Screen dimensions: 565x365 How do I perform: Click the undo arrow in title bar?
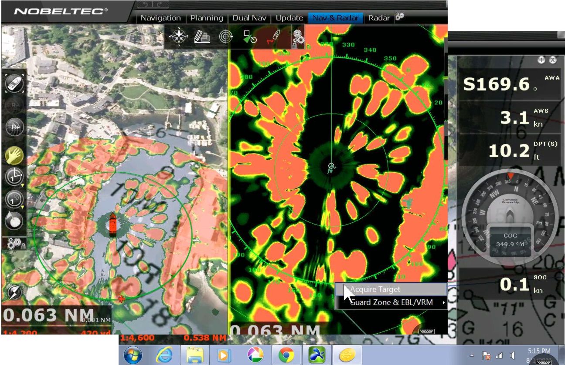(144, 4)
